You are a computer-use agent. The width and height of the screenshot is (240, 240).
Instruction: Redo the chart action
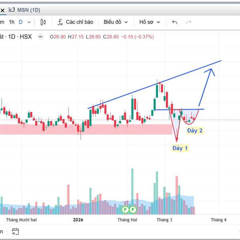click(188, 22)
